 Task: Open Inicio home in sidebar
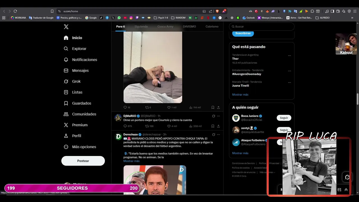(73, 38)
